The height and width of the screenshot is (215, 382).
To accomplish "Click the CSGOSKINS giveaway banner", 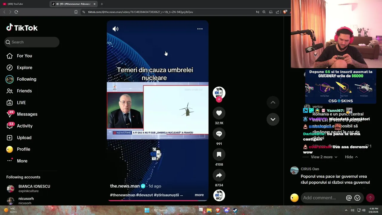I will coord(341,87).
